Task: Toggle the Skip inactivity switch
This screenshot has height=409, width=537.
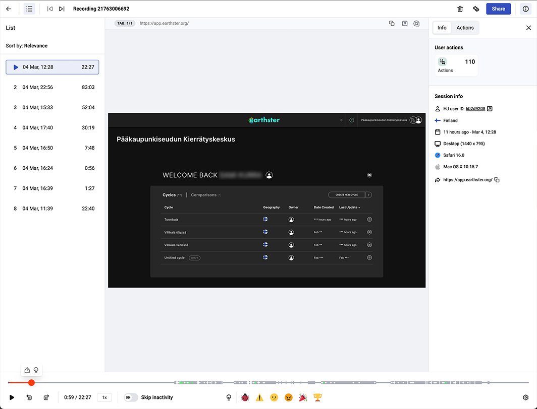Action: click(131, 397)
